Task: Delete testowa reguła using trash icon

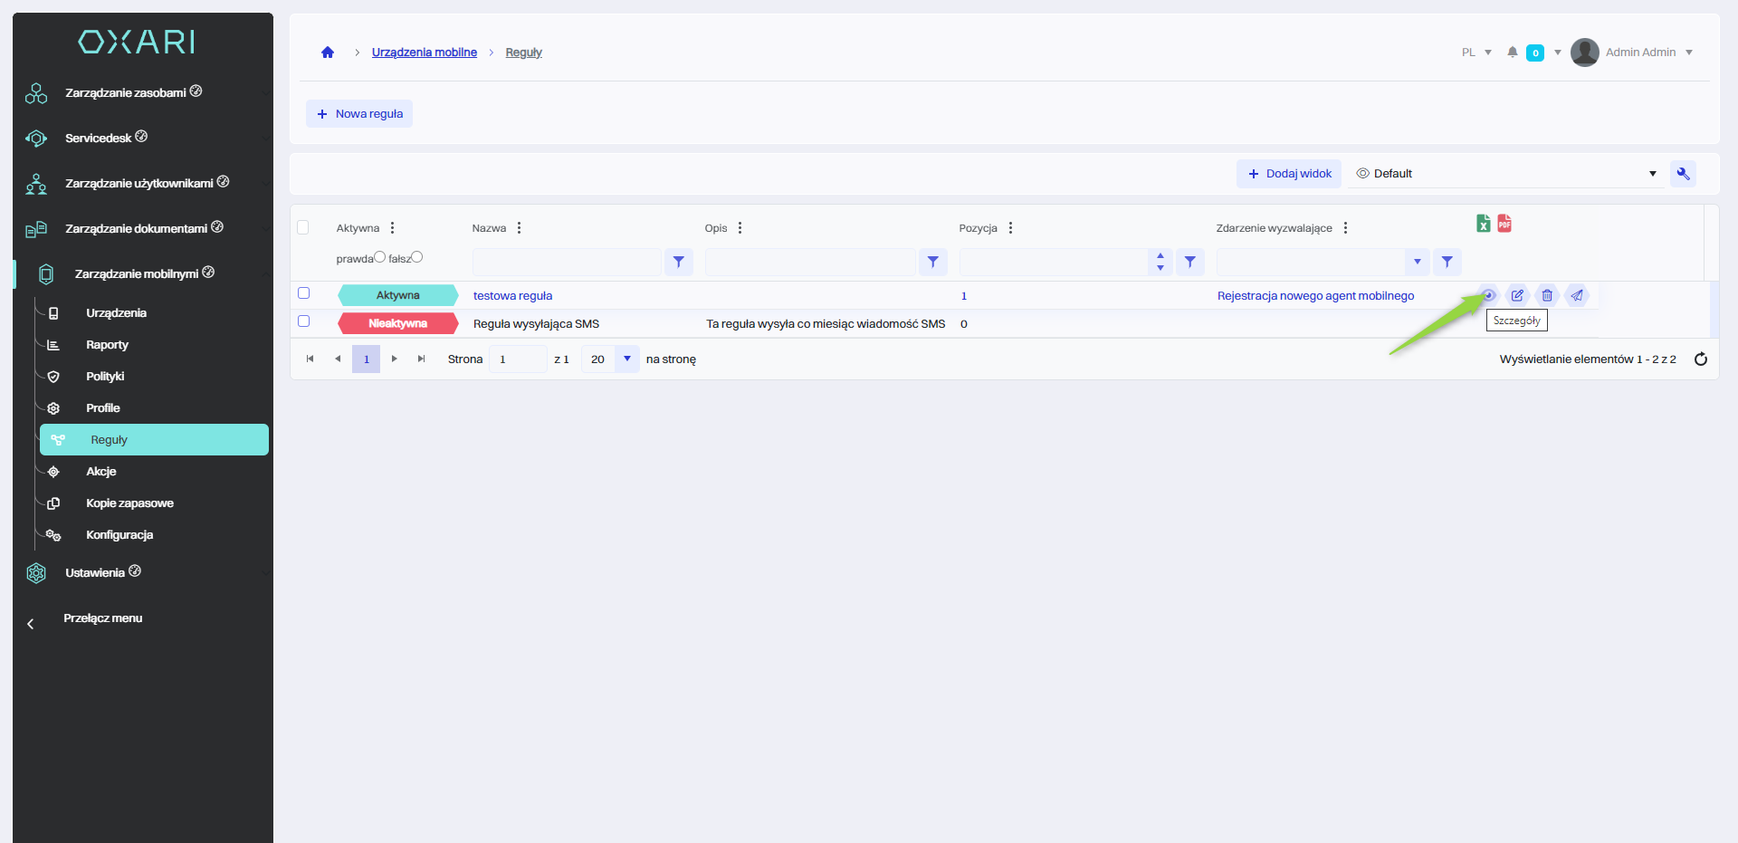Action: tap(1547, 295)
